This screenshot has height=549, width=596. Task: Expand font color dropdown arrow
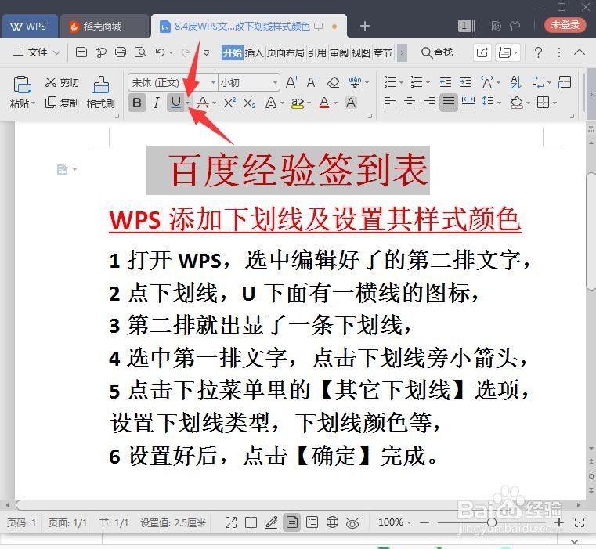[335, 103]
